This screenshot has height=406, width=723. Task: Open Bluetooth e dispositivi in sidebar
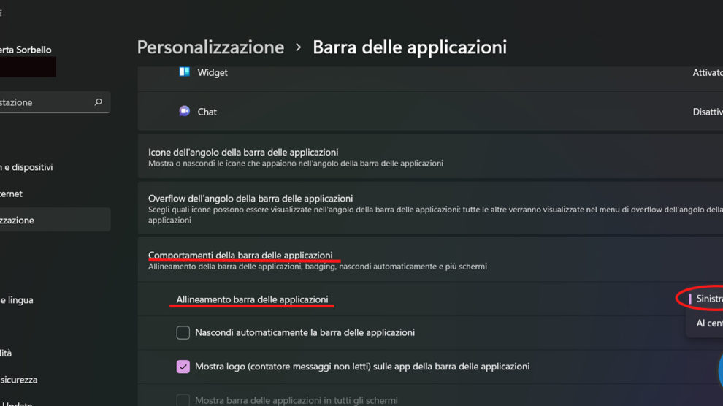tap(28, 167)
